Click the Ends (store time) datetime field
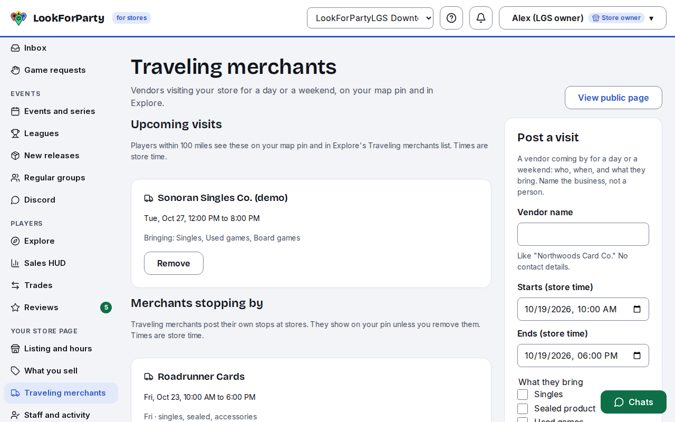The height and width of the screenshot is (422, 675). point(583,356)
